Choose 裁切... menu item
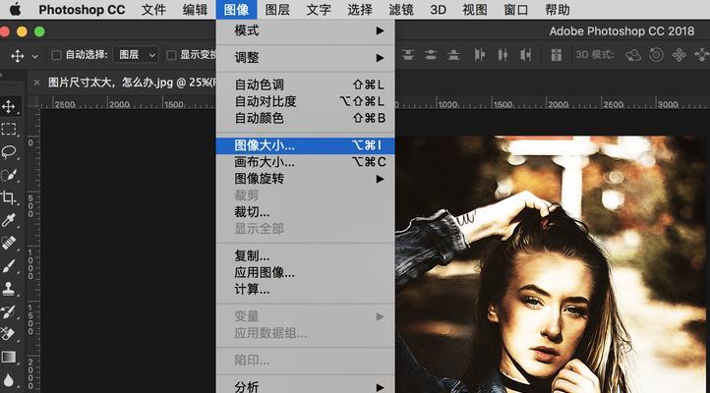Screen dimensions: 710x393 pos(305,212)
